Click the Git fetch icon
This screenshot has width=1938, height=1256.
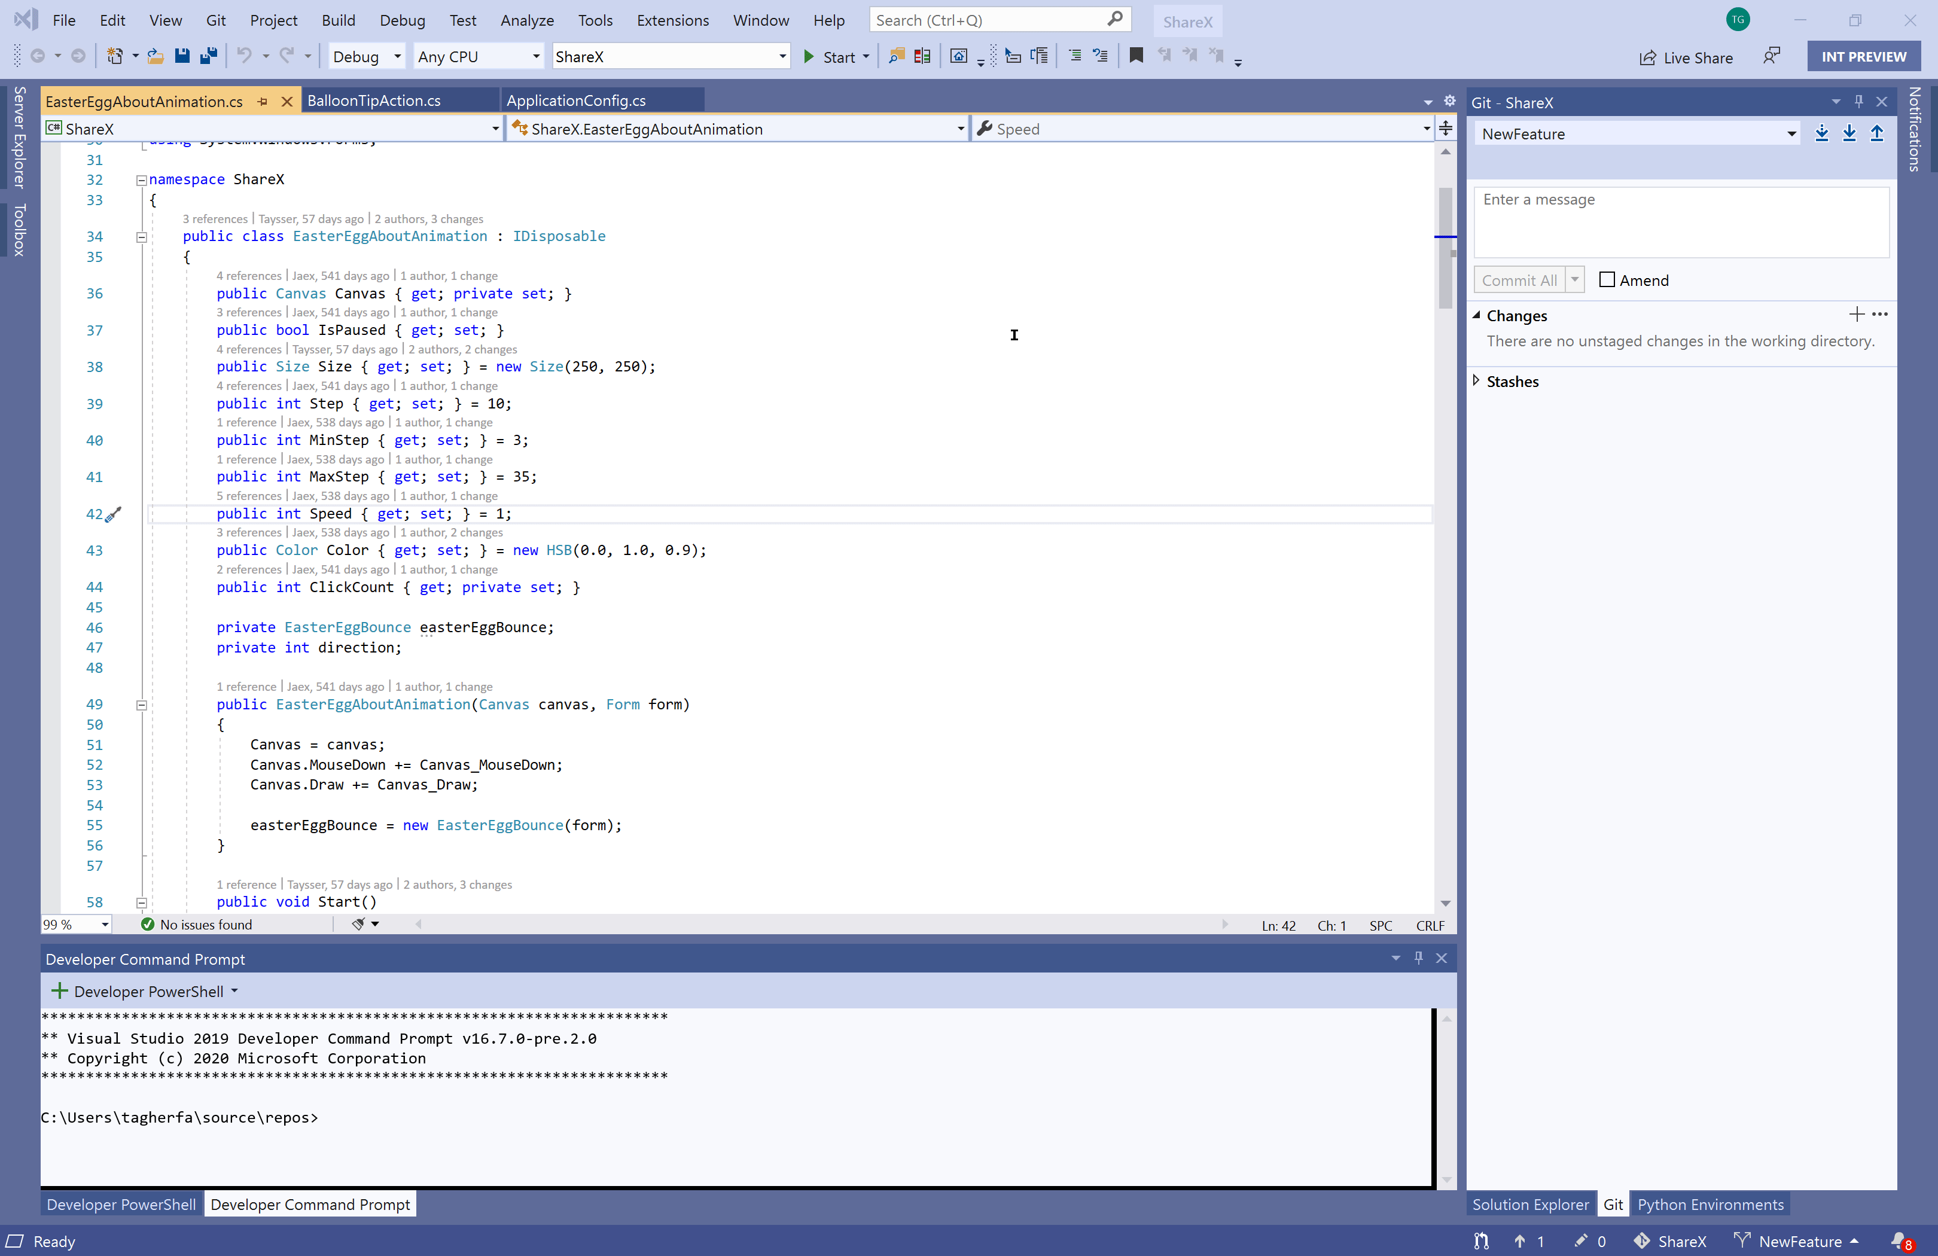1824,133
